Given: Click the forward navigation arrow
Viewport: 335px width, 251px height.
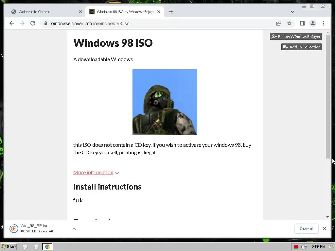Looking at the screenshot, I should [22, 23].
